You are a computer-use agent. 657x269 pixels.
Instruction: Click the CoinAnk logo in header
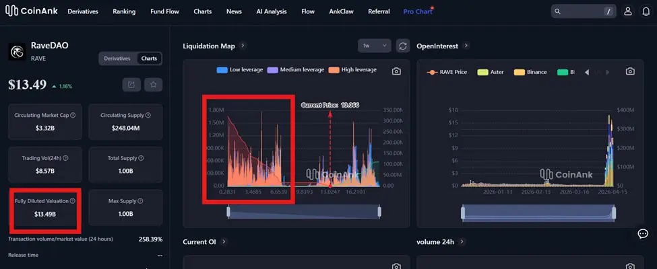coord(32,11)
